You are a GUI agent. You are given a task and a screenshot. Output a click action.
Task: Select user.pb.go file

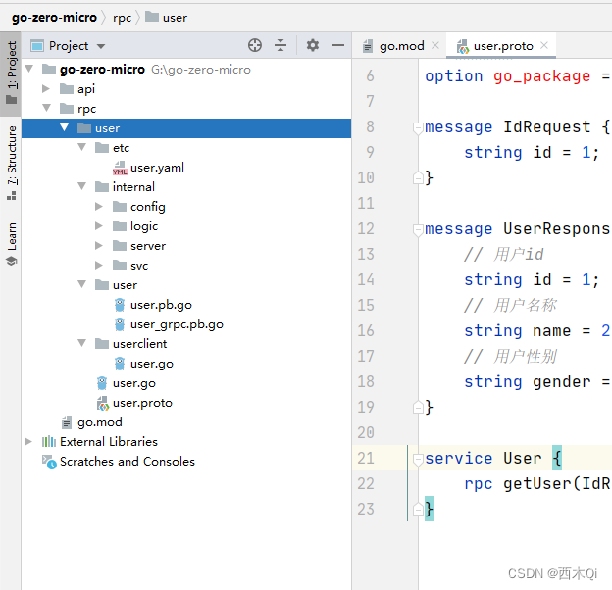161,305
